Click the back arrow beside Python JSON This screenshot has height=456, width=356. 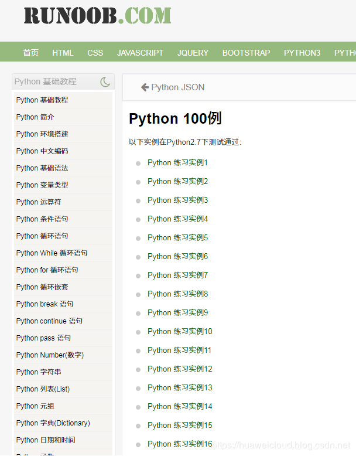pyautogui.click(x=145, y=87)
